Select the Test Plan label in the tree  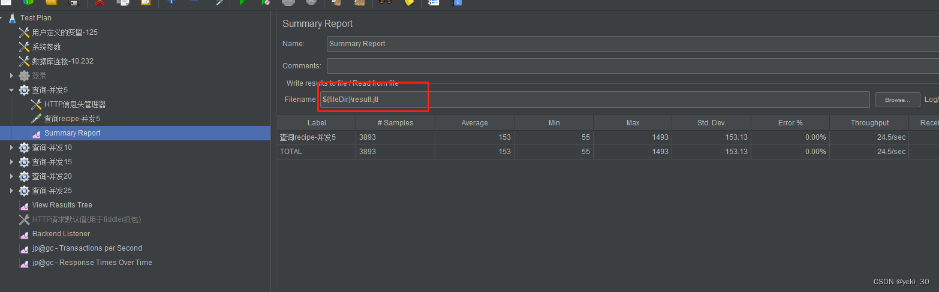pyautogui.click(x=36, y=18)
